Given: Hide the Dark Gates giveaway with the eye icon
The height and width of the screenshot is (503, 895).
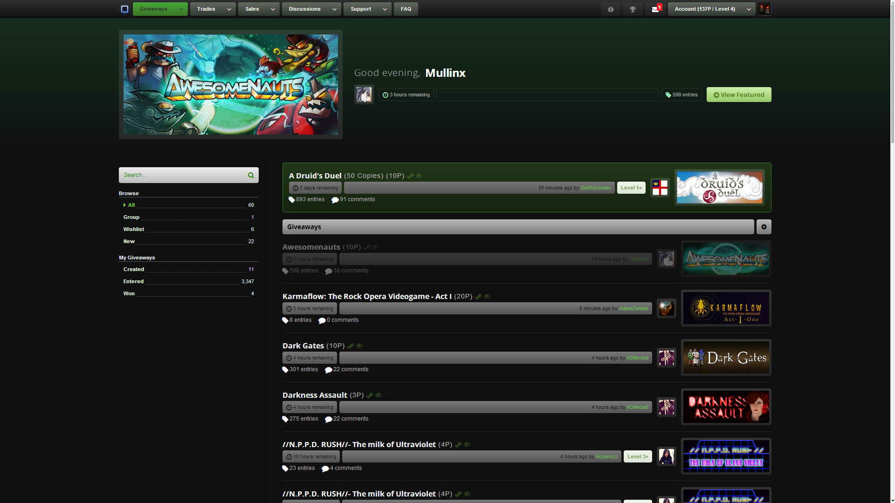Looking at the screenshot, I should [x=359, y=346].
